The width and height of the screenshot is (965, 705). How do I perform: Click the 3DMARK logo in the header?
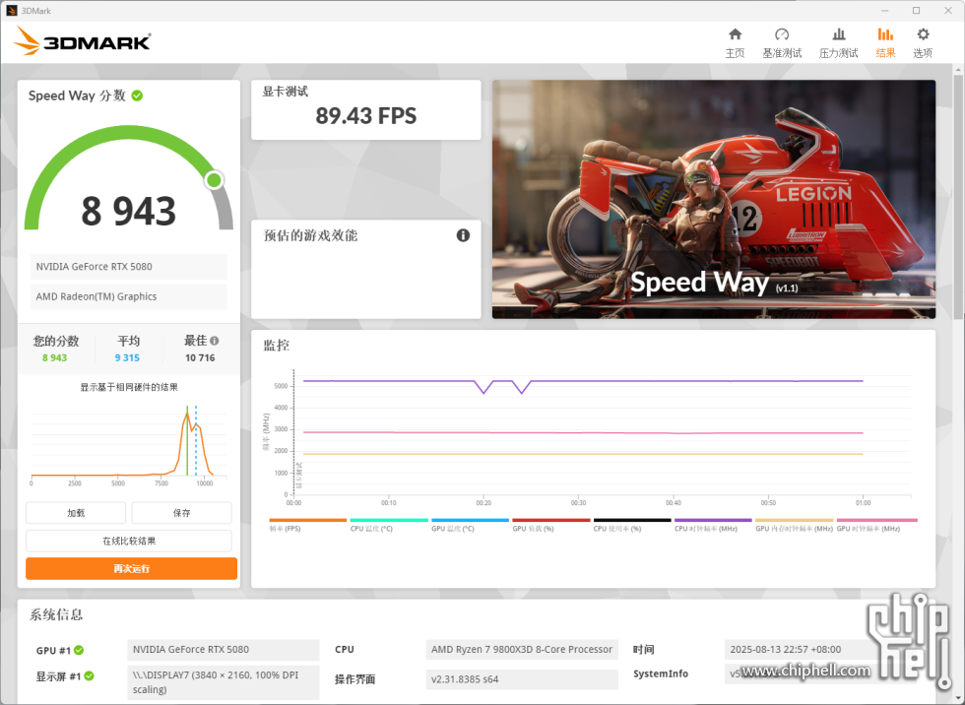pyautogui.click(x=83, y=41)
